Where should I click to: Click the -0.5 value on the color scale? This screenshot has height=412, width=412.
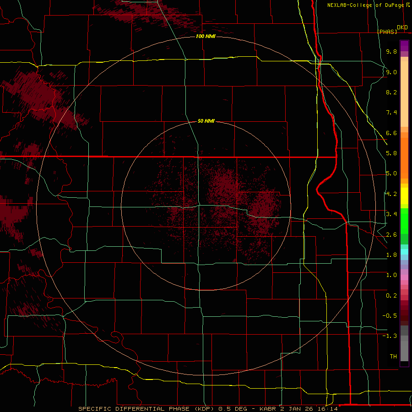pos(390,316)
